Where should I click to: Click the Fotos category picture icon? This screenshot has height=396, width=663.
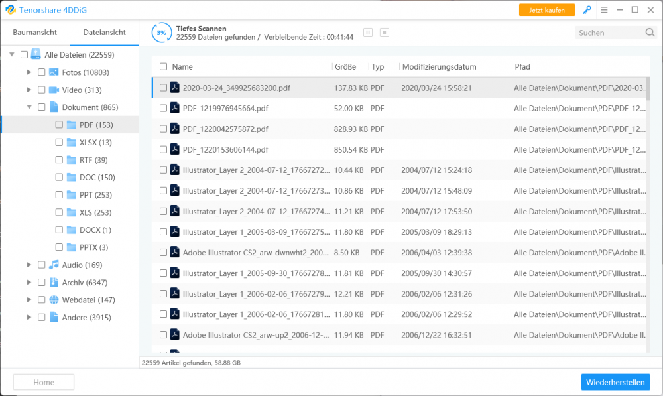coord(54,72)
